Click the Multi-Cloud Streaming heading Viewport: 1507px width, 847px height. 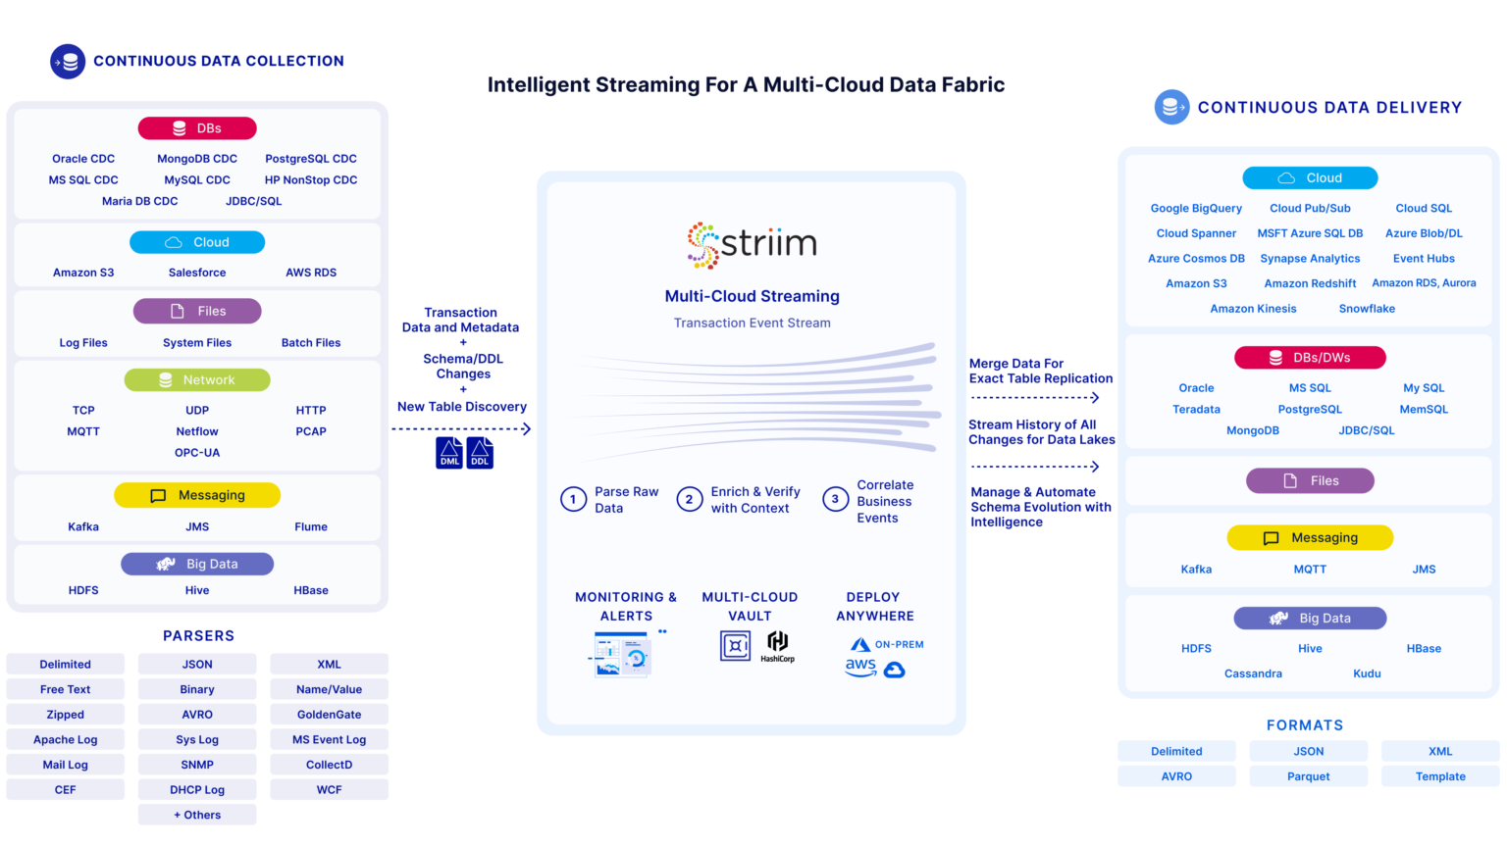[x=753, y=296]
